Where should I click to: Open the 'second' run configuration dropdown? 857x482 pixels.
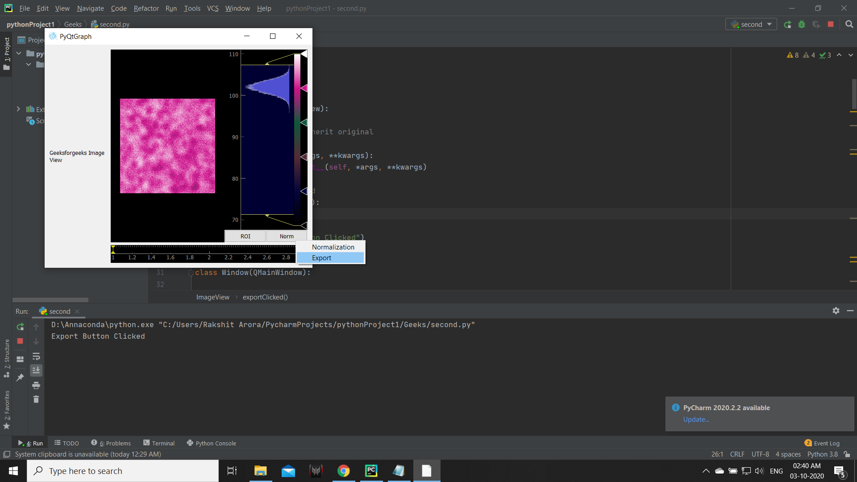pyautogui.click(x=752, y=25)
